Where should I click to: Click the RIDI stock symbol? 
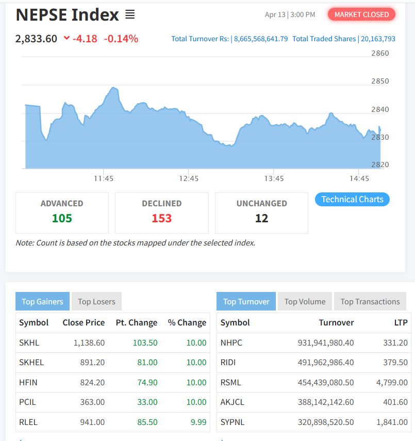coord(228,362)
